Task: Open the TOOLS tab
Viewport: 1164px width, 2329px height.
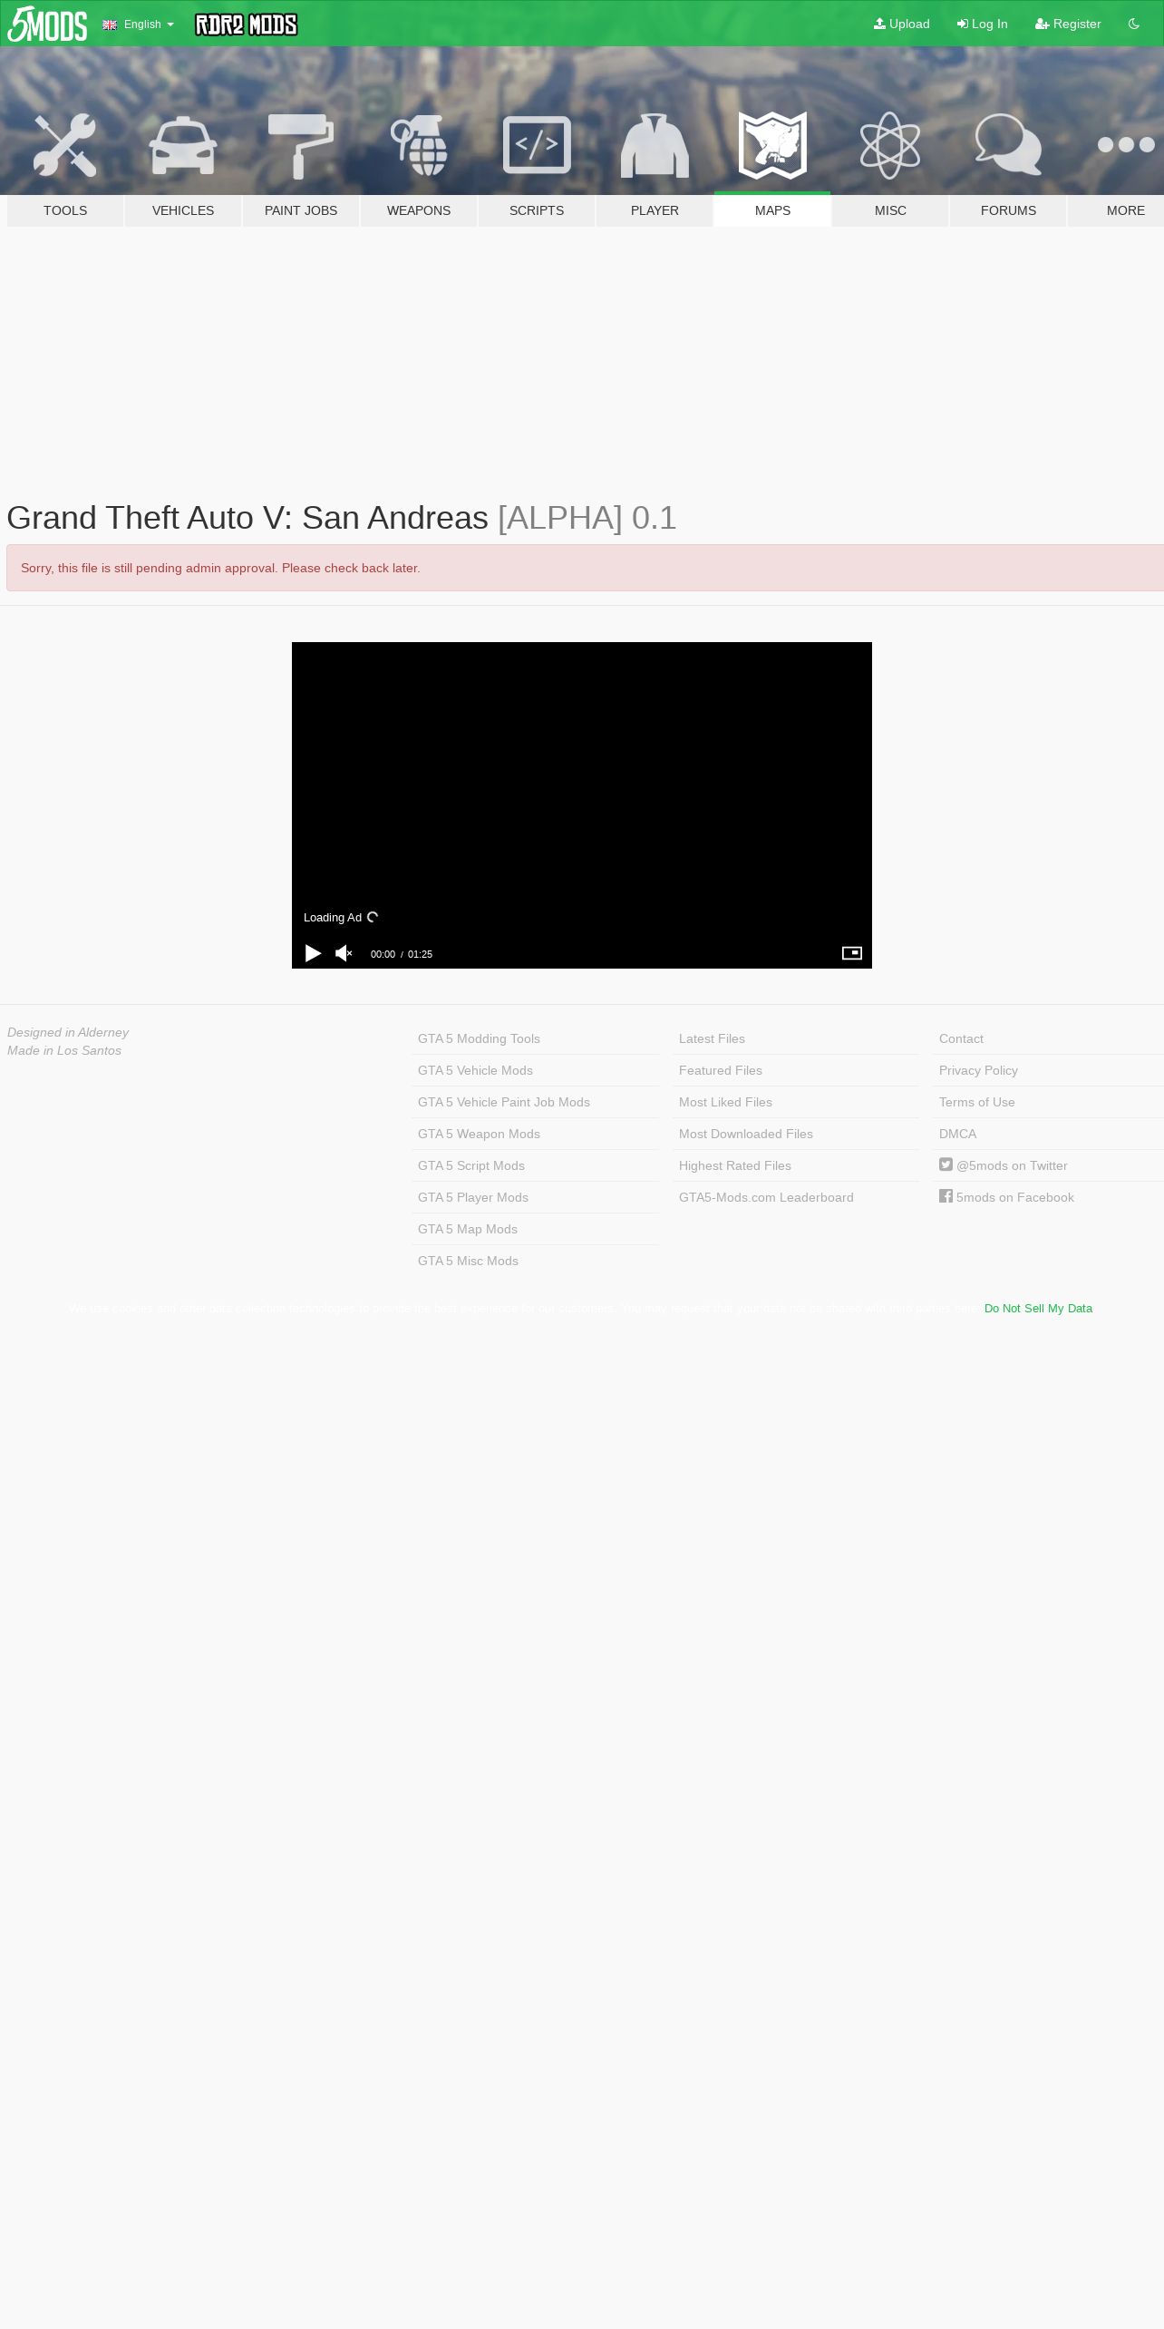Action: (65, 210)
